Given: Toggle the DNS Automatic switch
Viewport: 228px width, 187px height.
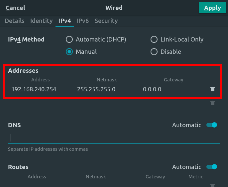Looking at the screenshot, I should pyautogui.click(x=212, y=125).
